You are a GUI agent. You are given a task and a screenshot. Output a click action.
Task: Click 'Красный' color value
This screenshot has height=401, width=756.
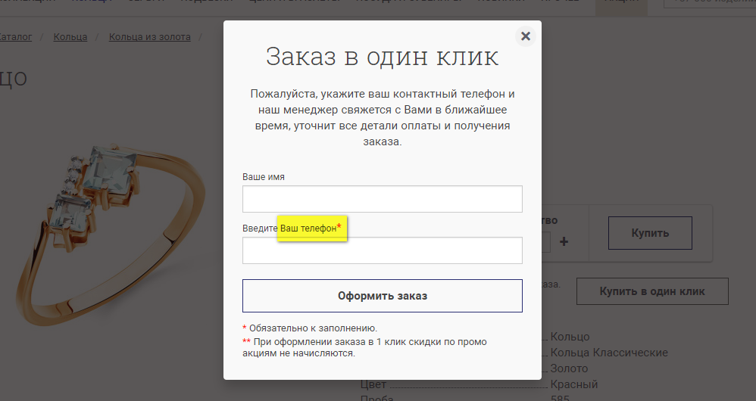tap(573, 384)
